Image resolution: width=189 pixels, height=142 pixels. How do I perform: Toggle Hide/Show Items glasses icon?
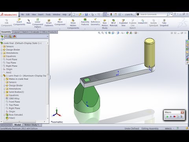point(122,33)
